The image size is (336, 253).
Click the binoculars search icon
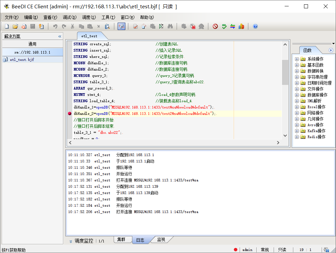[170, 26]
